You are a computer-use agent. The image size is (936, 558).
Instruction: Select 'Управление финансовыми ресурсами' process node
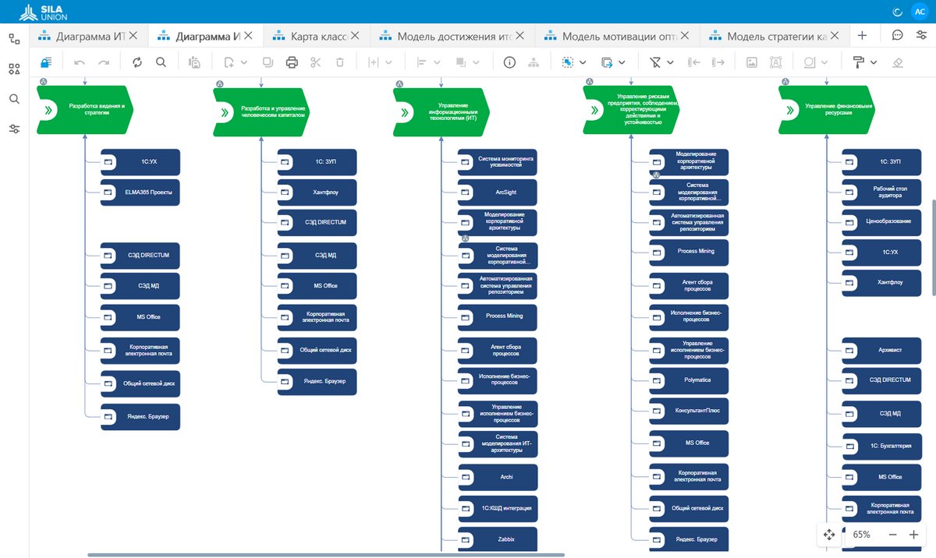point(825,109)
